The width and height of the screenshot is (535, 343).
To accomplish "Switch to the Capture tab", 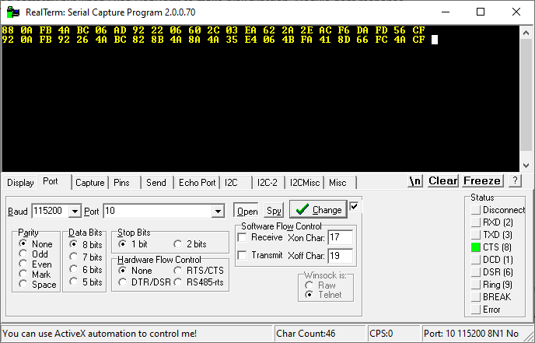I will tap(89, 183).
